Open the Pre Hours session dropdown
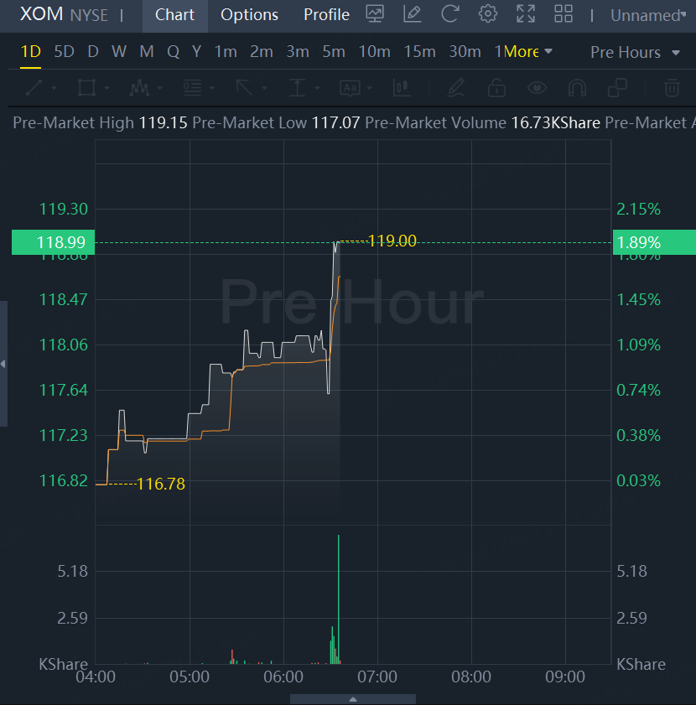This screenshot has height=705, width=696. (636, 52)
